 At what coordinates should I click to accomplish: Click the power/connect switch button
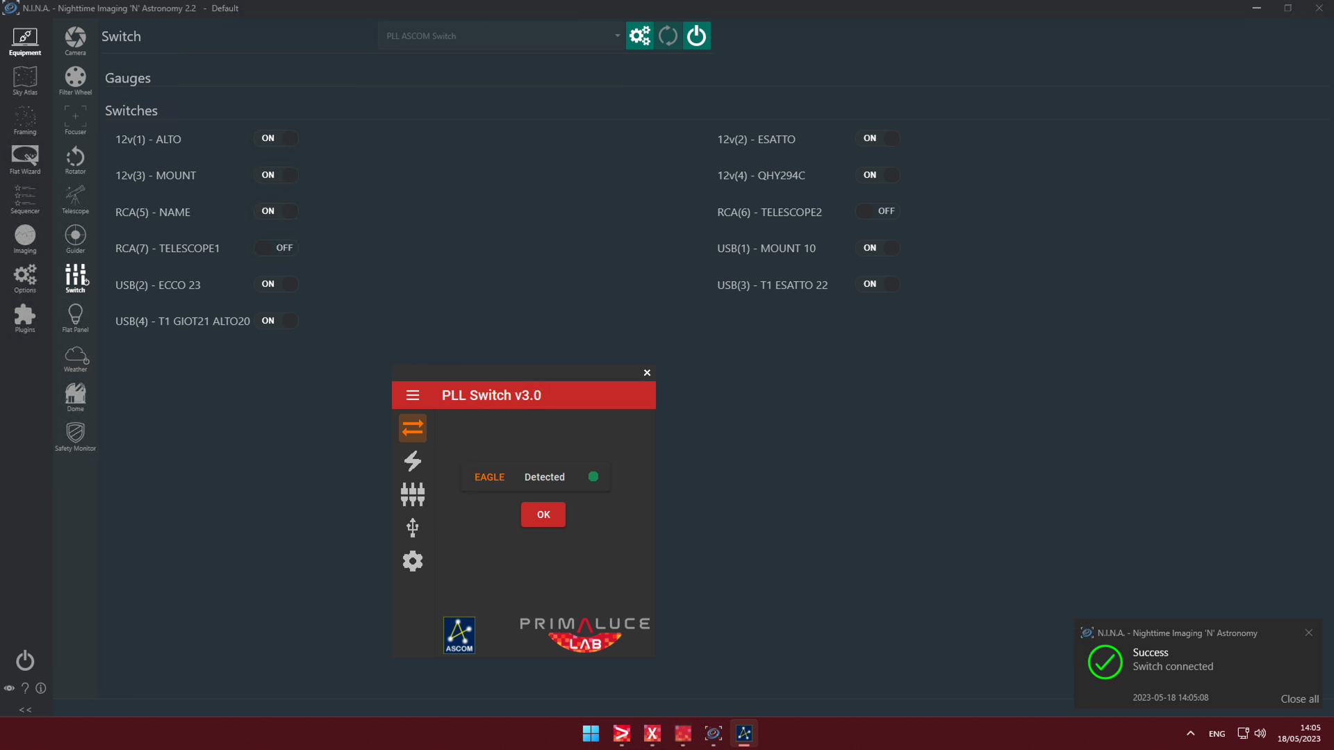point(696,35)
